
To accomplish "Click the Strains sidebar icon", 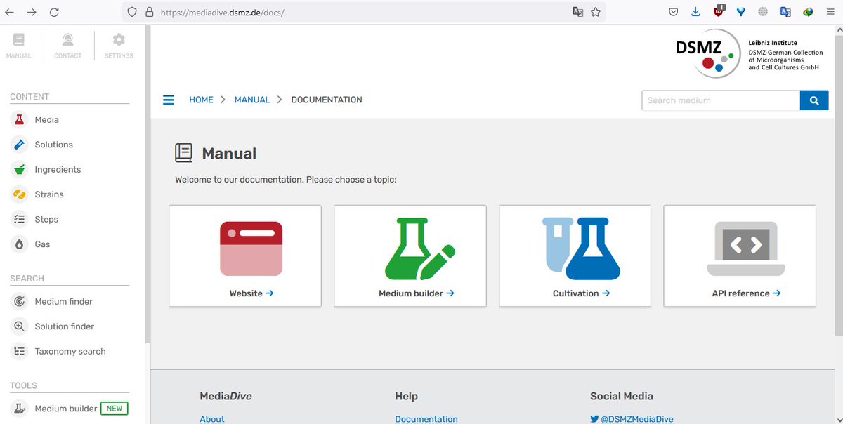I will tap(18, 194).
